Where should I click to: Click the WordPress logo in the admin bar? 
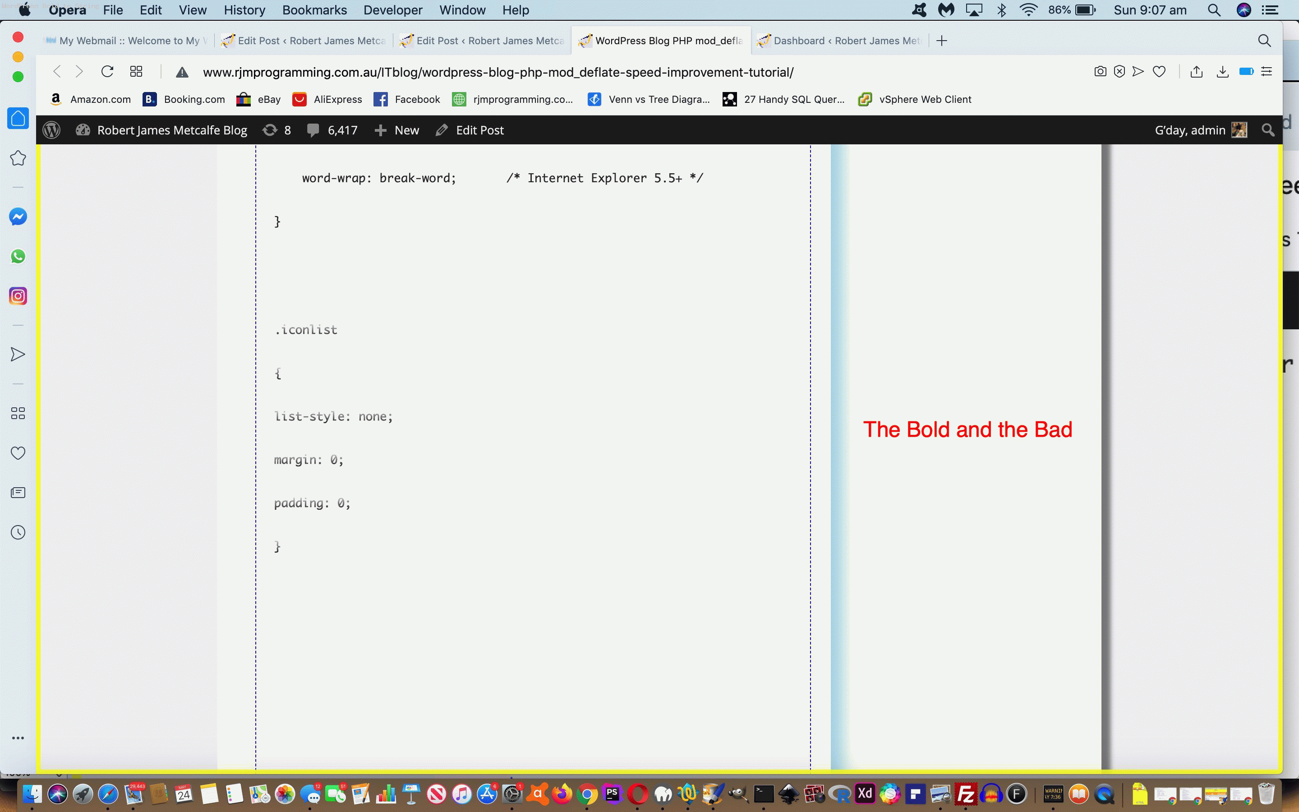coord(51,130)
